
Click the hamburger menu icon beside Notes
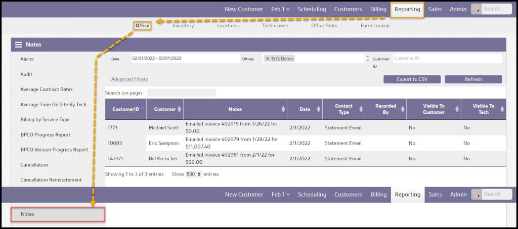tap(19, 44)
